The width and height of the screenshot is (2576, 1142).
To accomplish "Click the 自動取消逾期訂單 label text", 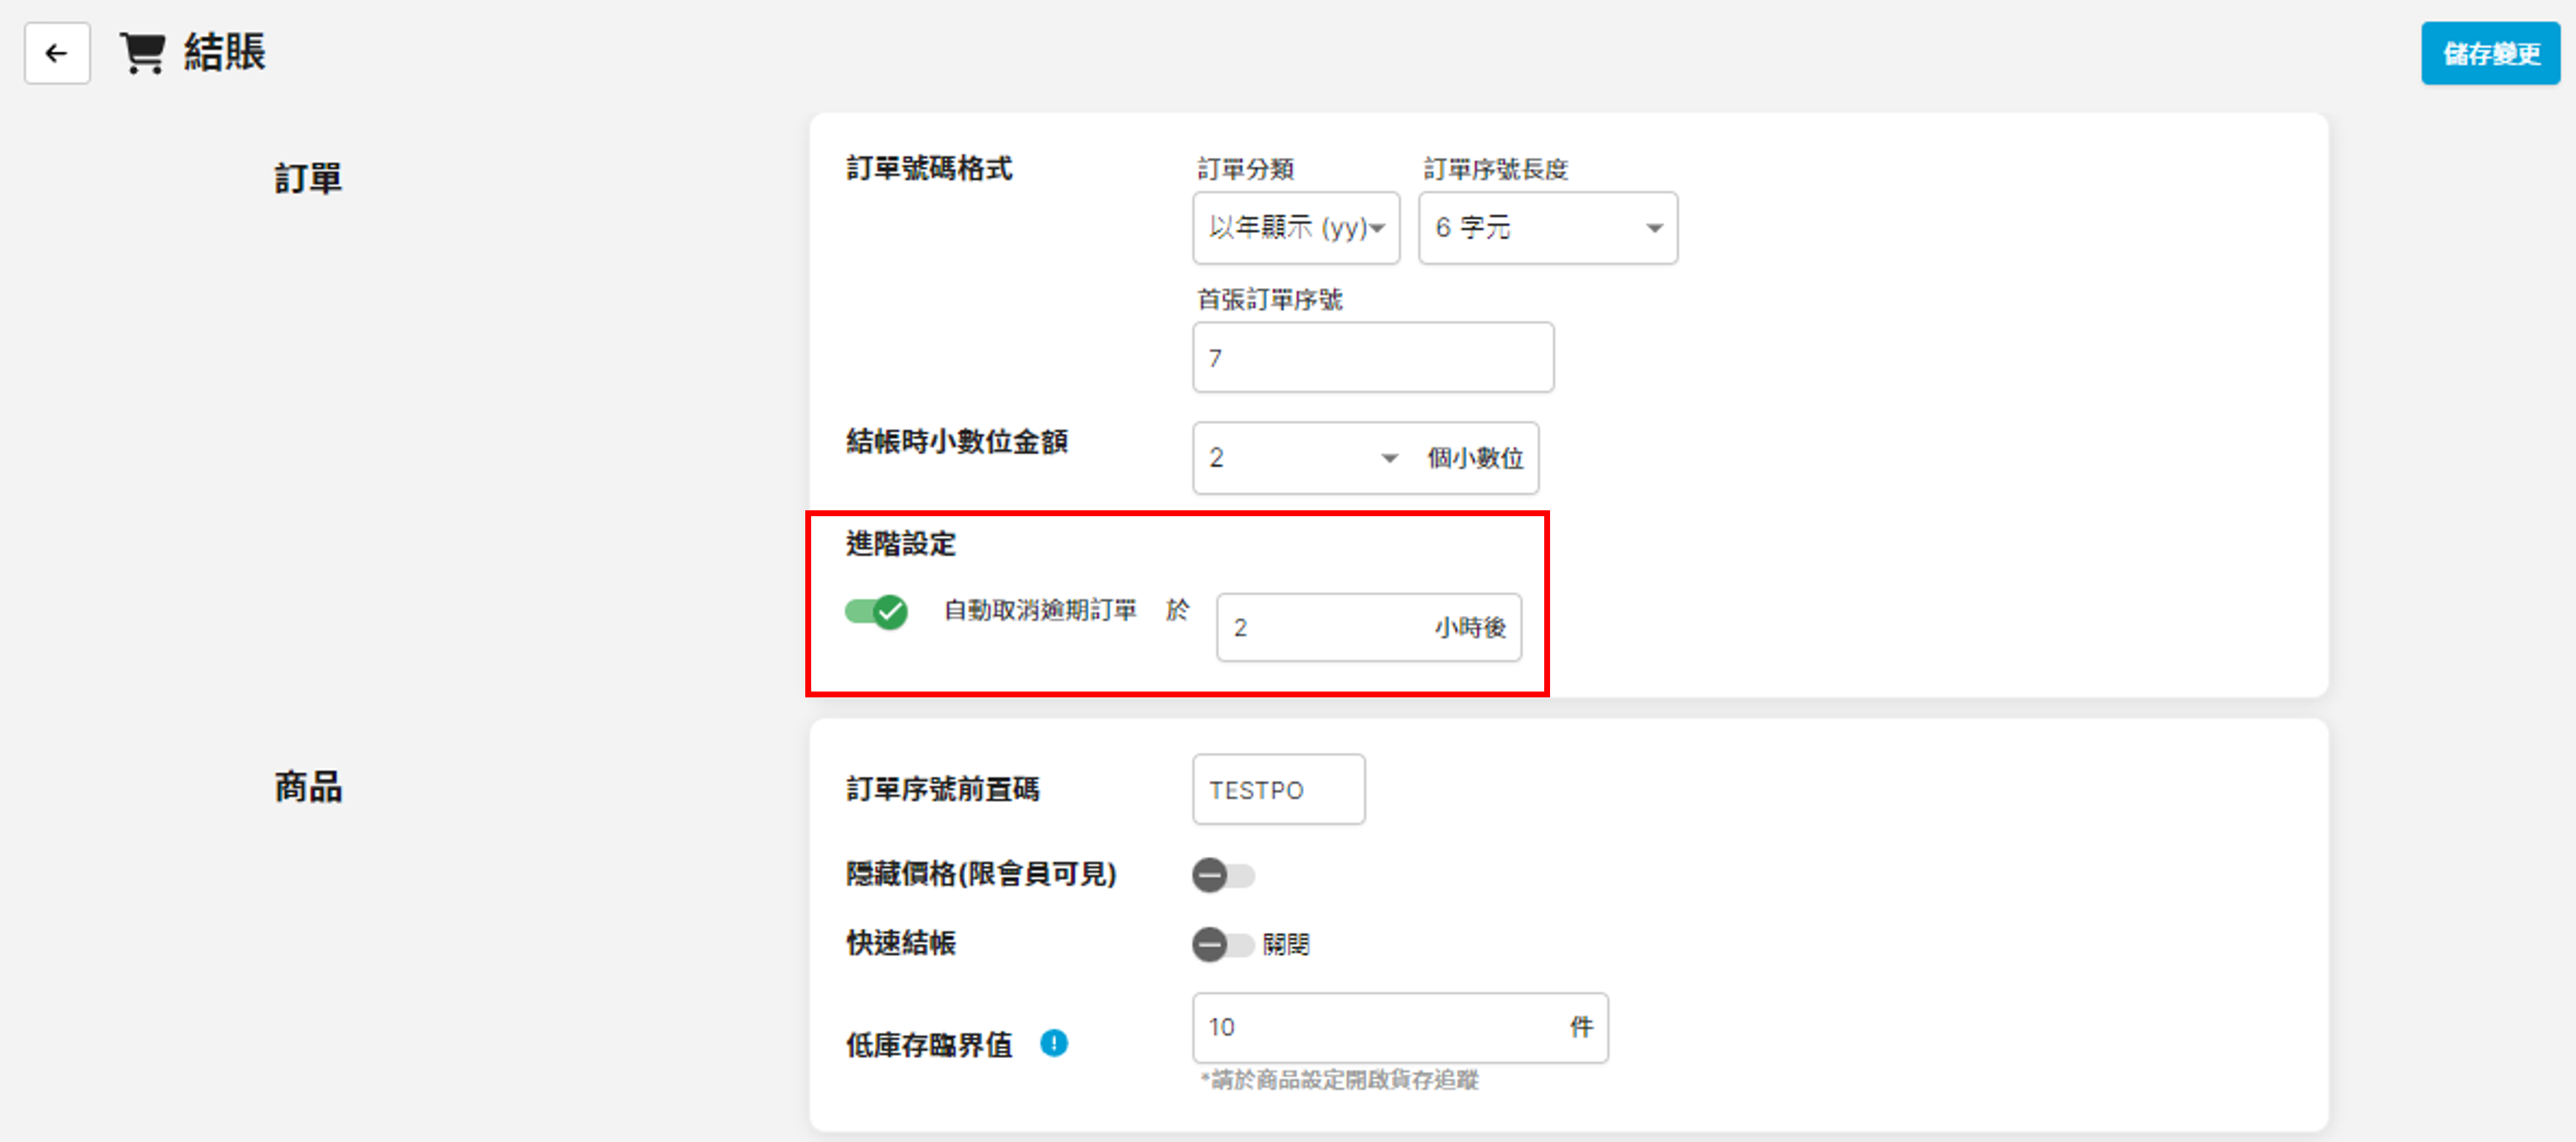I will click(1040, 609).
